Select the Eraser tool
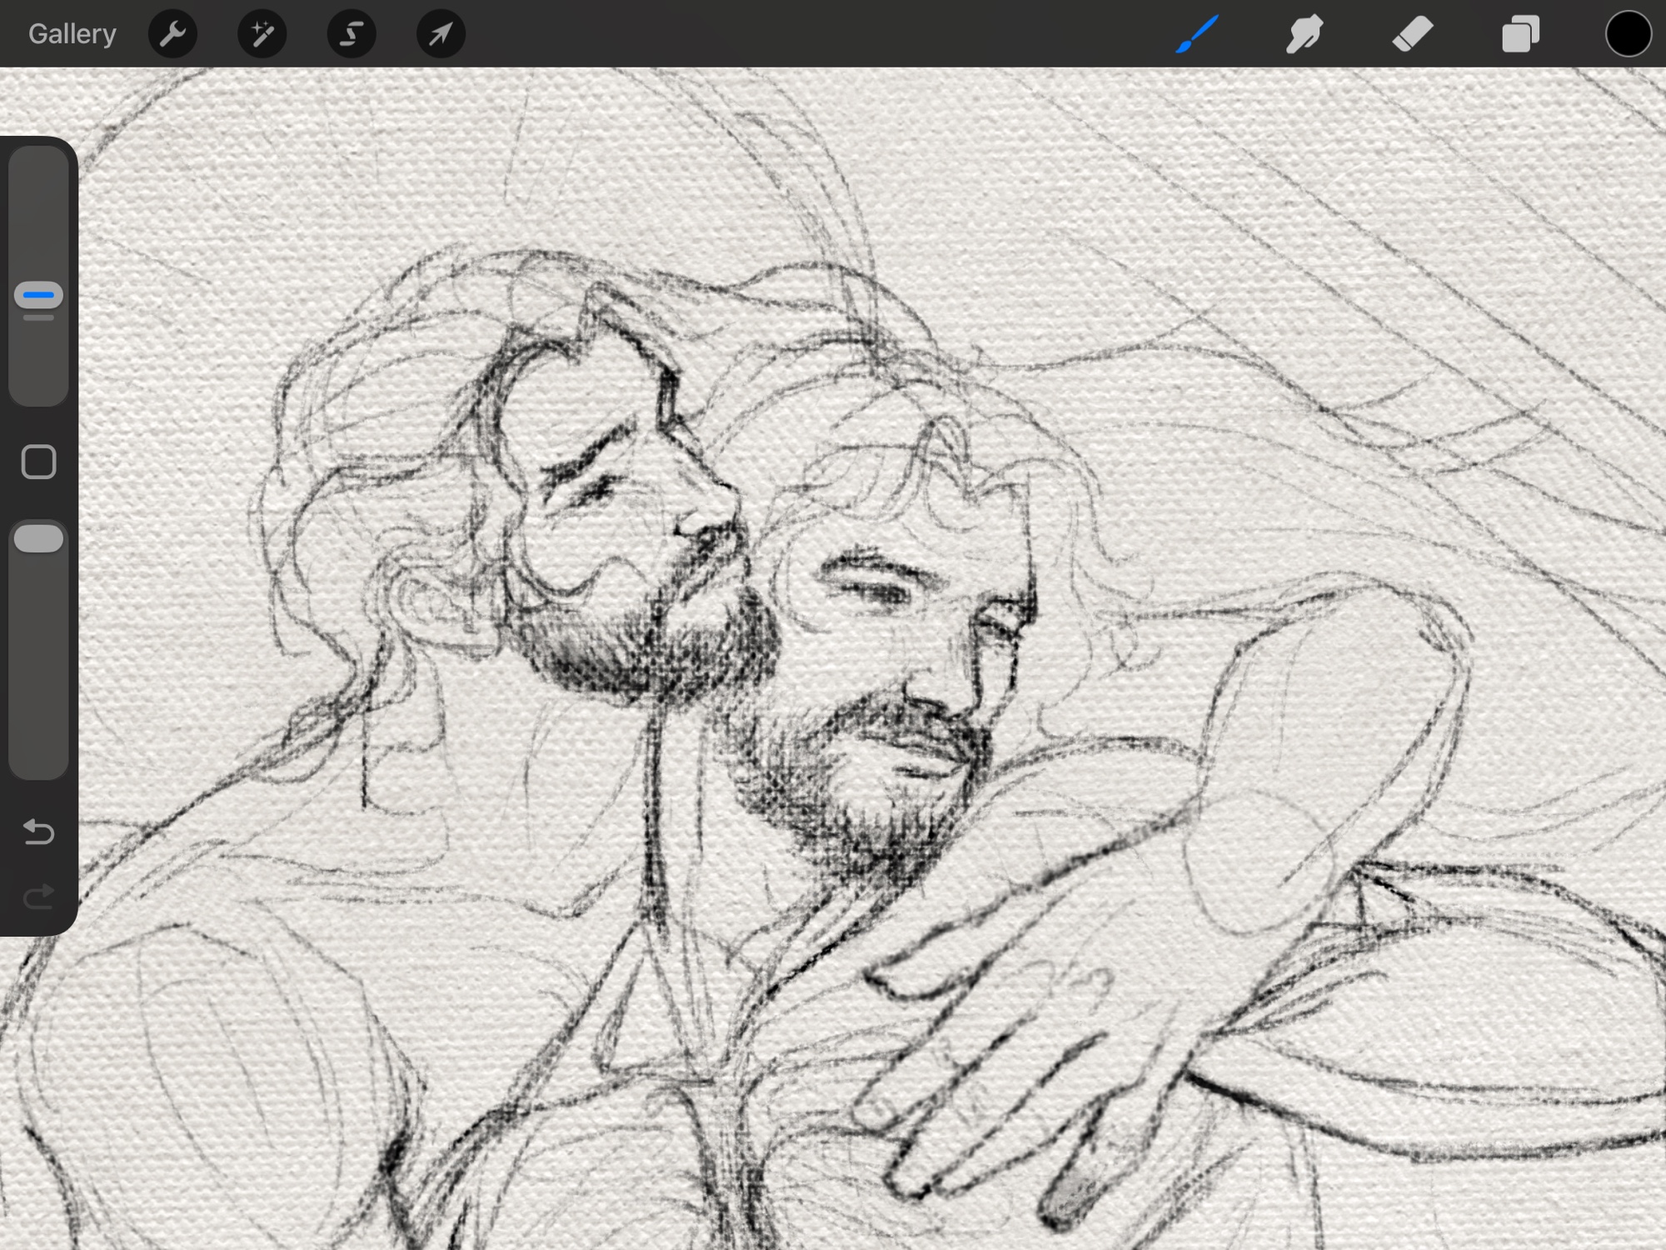The image size is (1666, 1250). [x=1413, y=34]
